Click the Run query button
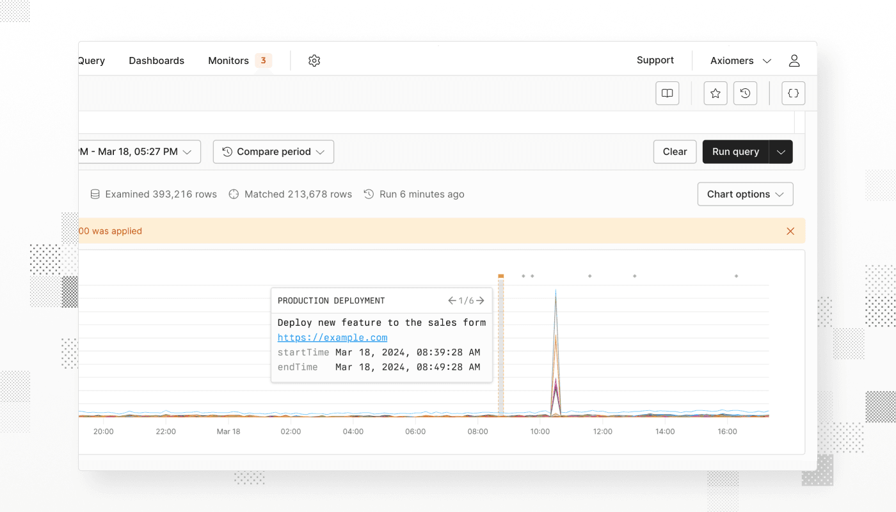The width and height of the screenshot is (896, 512). pyautogui.click(x=735, y=152)
